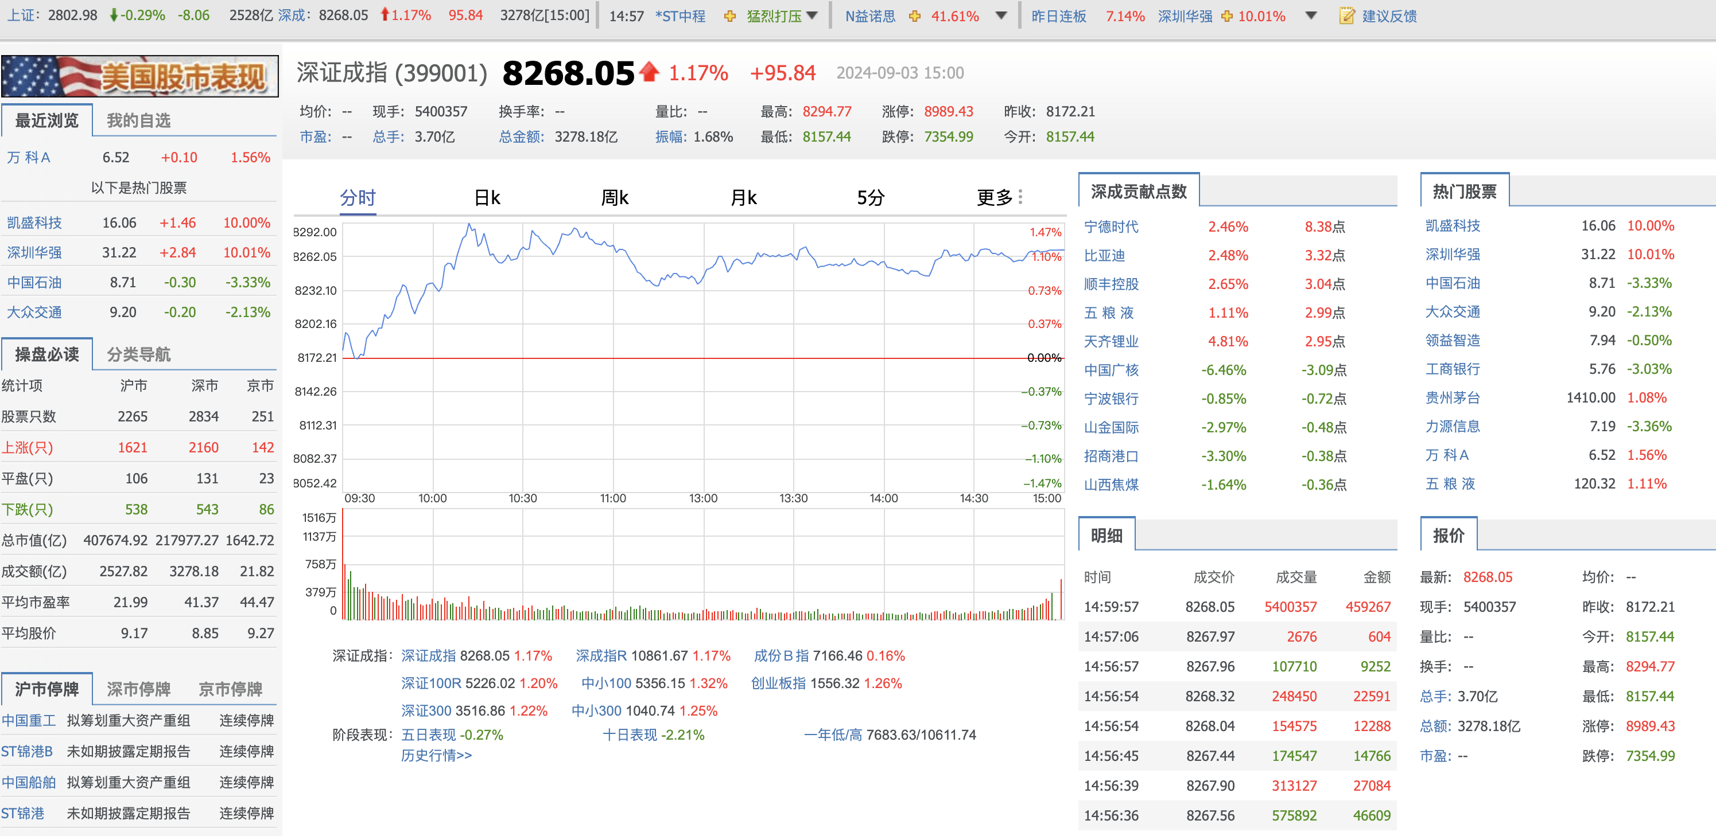This screenshot has height=836, width=1716.
Task: Open the 成份Ｂ指 index link
Action: tap(782, 655)
